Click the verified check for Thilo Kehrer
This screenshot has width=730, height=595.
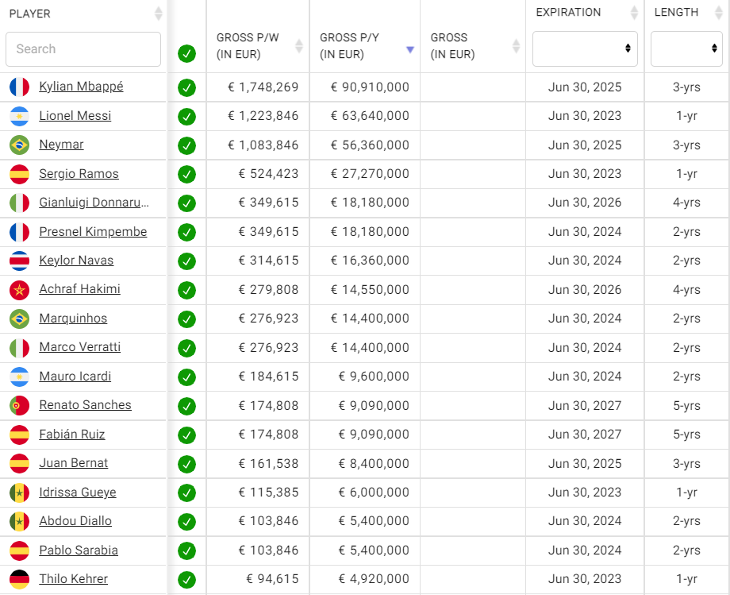186,580
